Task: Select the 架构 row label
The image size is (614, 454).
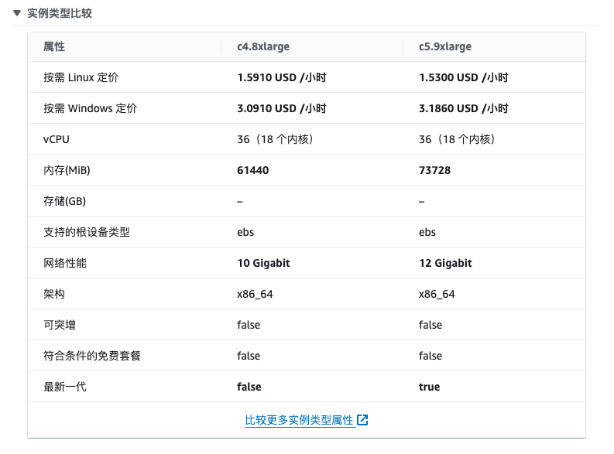Action: (x=54, y=294)
